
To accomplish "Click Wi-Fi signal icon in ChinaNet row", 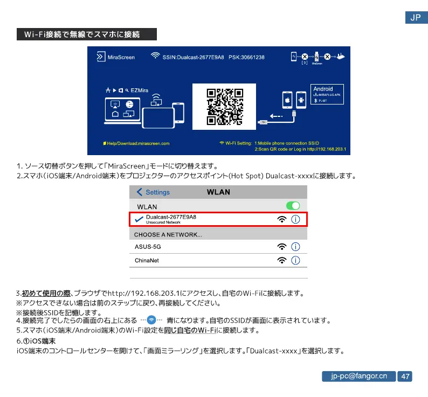I will click(282, 260).
